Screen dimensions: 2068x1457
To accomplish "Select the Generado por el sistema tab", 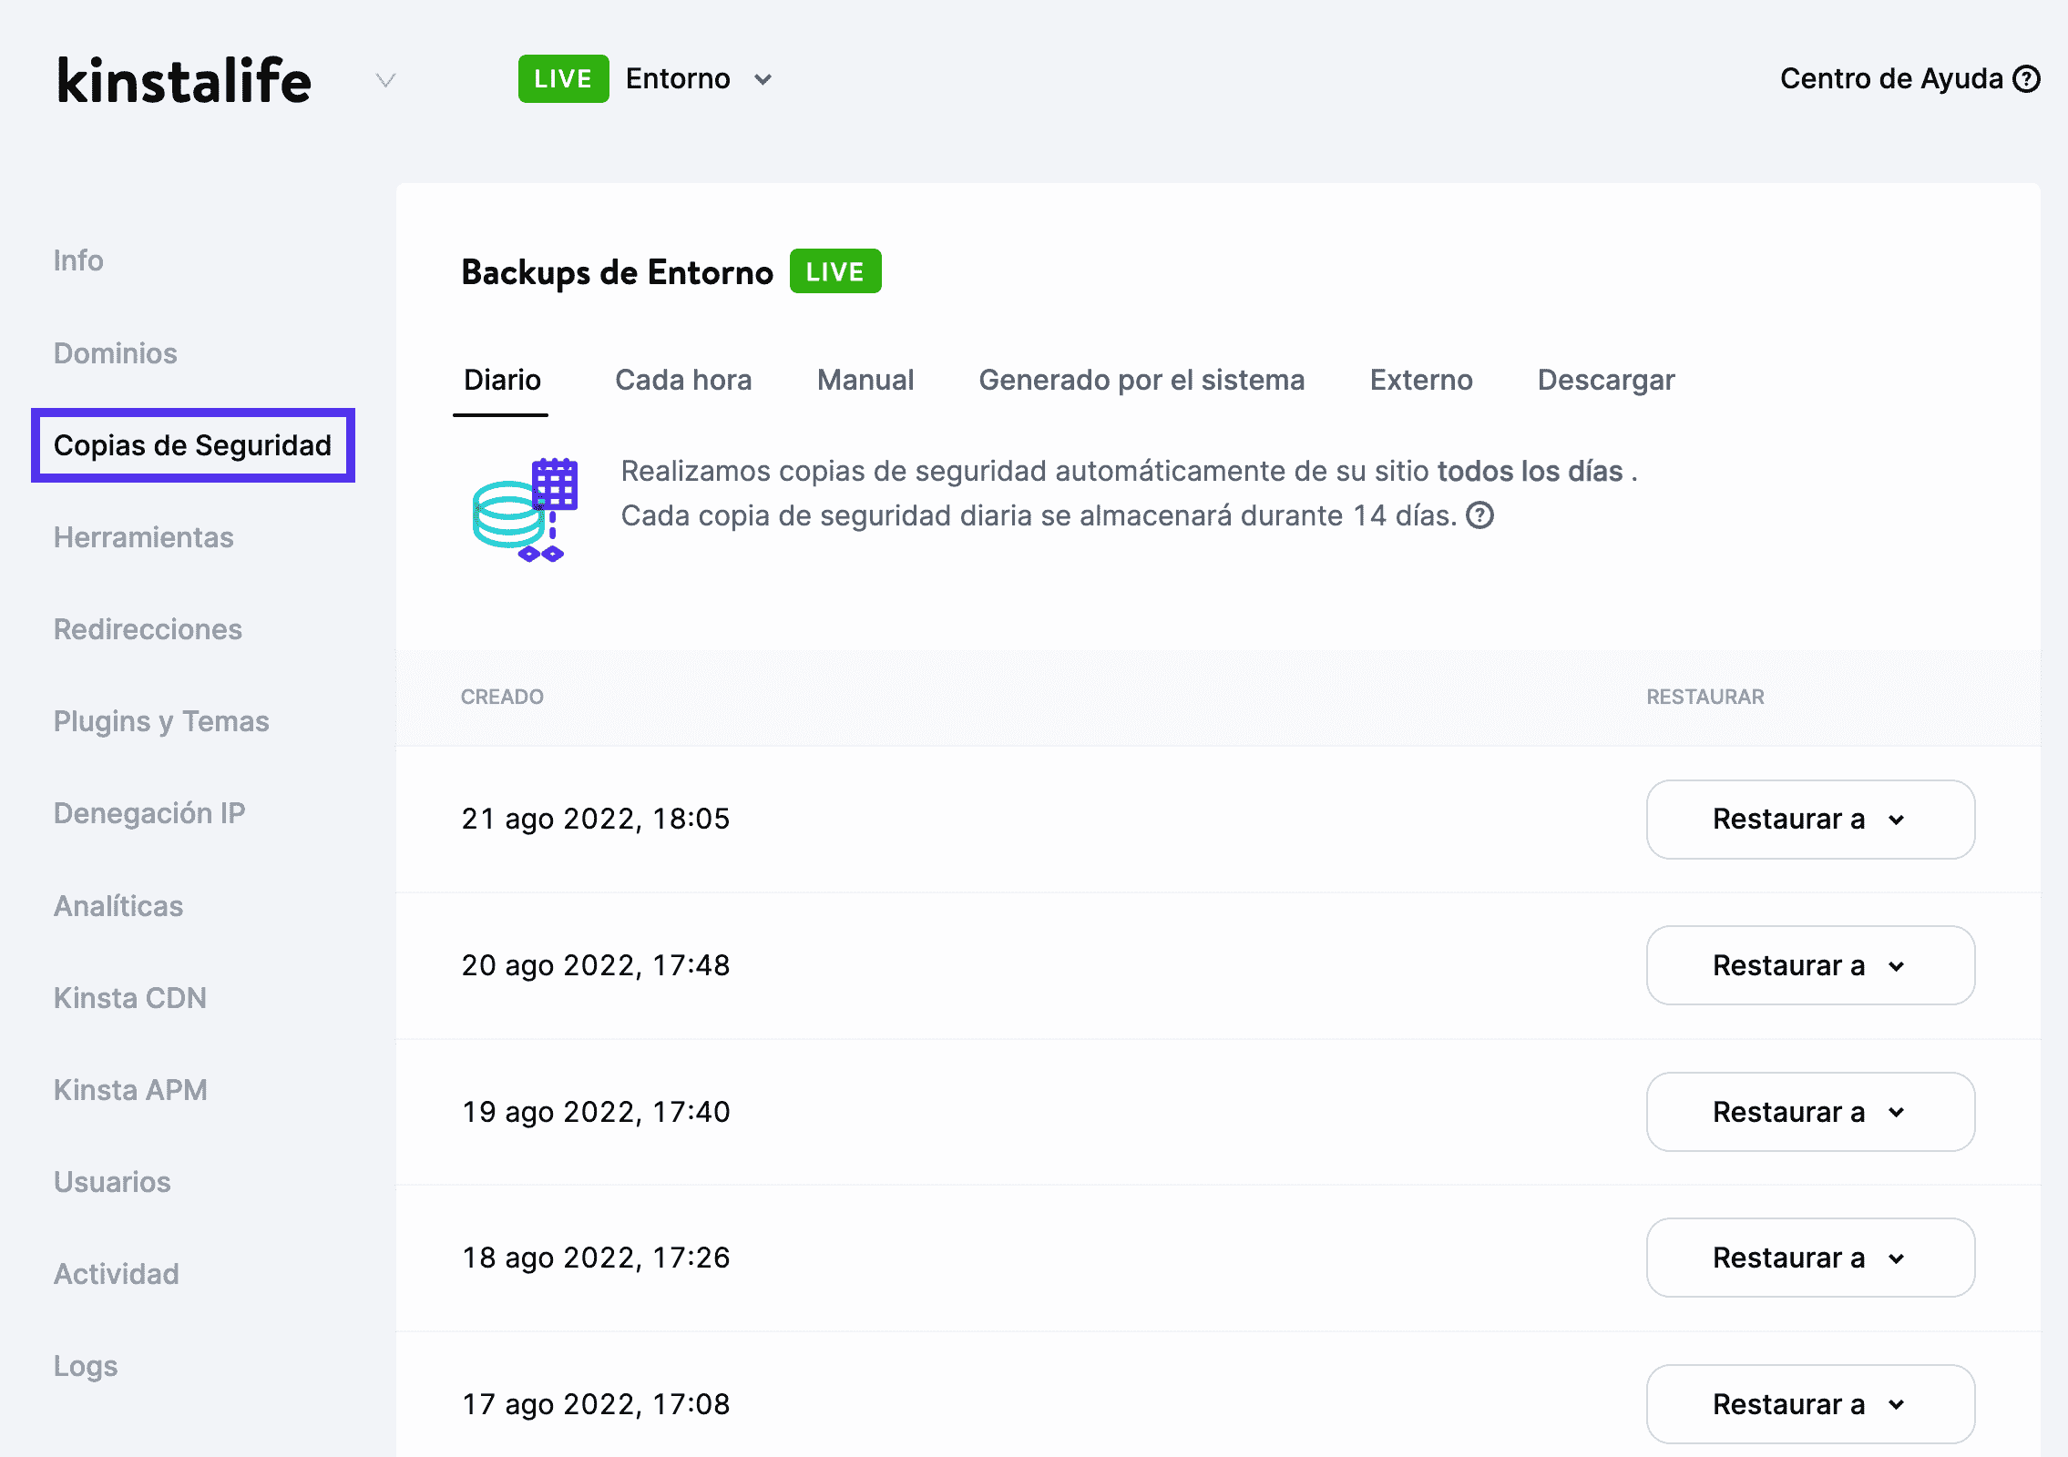I will (1141, 380).
